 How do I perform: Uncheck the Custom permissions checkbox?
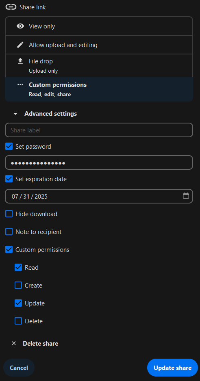[9, 249]
